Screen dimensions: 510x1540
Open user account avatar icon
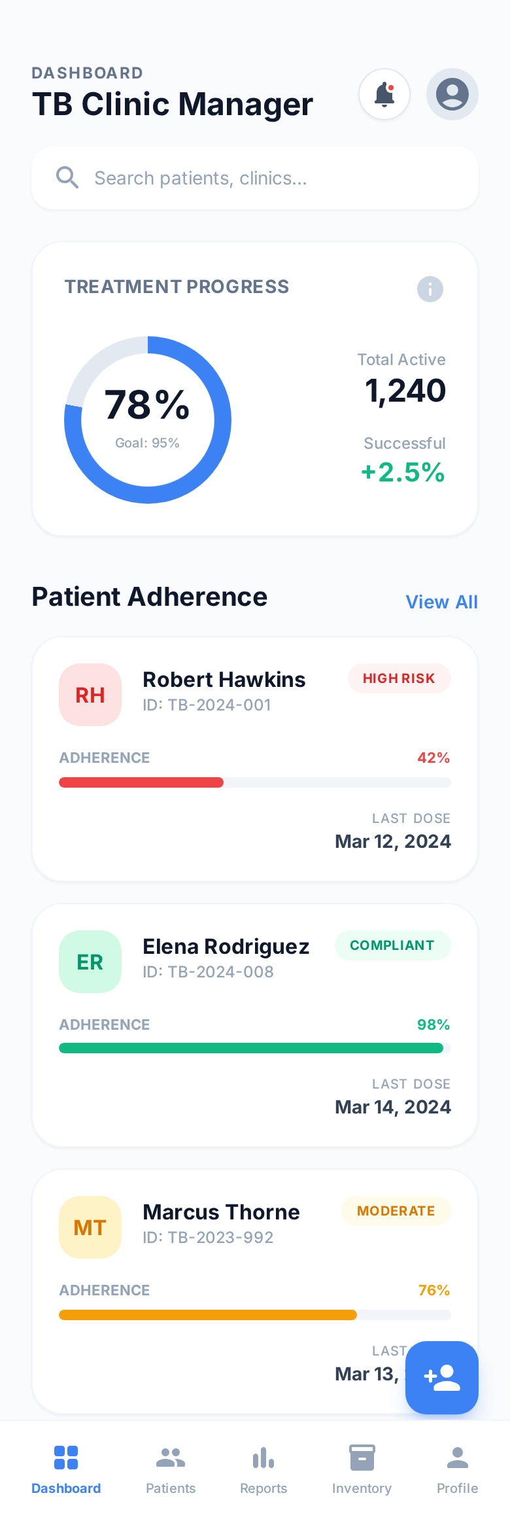click(x=452, y=94)
